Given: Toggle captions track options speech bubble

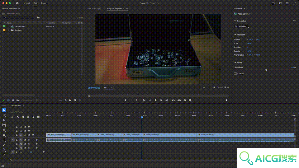Looking at the screenshot, I should click(x=38, y=117).
